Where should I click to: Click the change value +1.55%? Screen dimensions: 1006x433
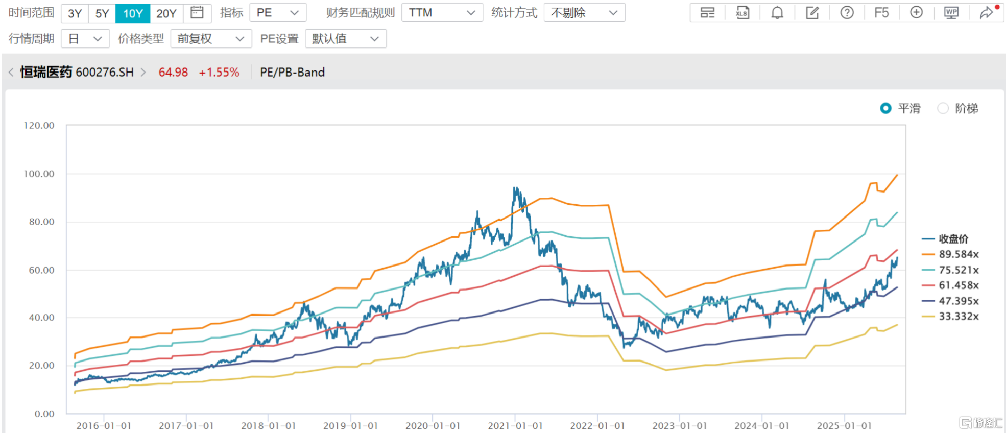click(x=219, y=73)
